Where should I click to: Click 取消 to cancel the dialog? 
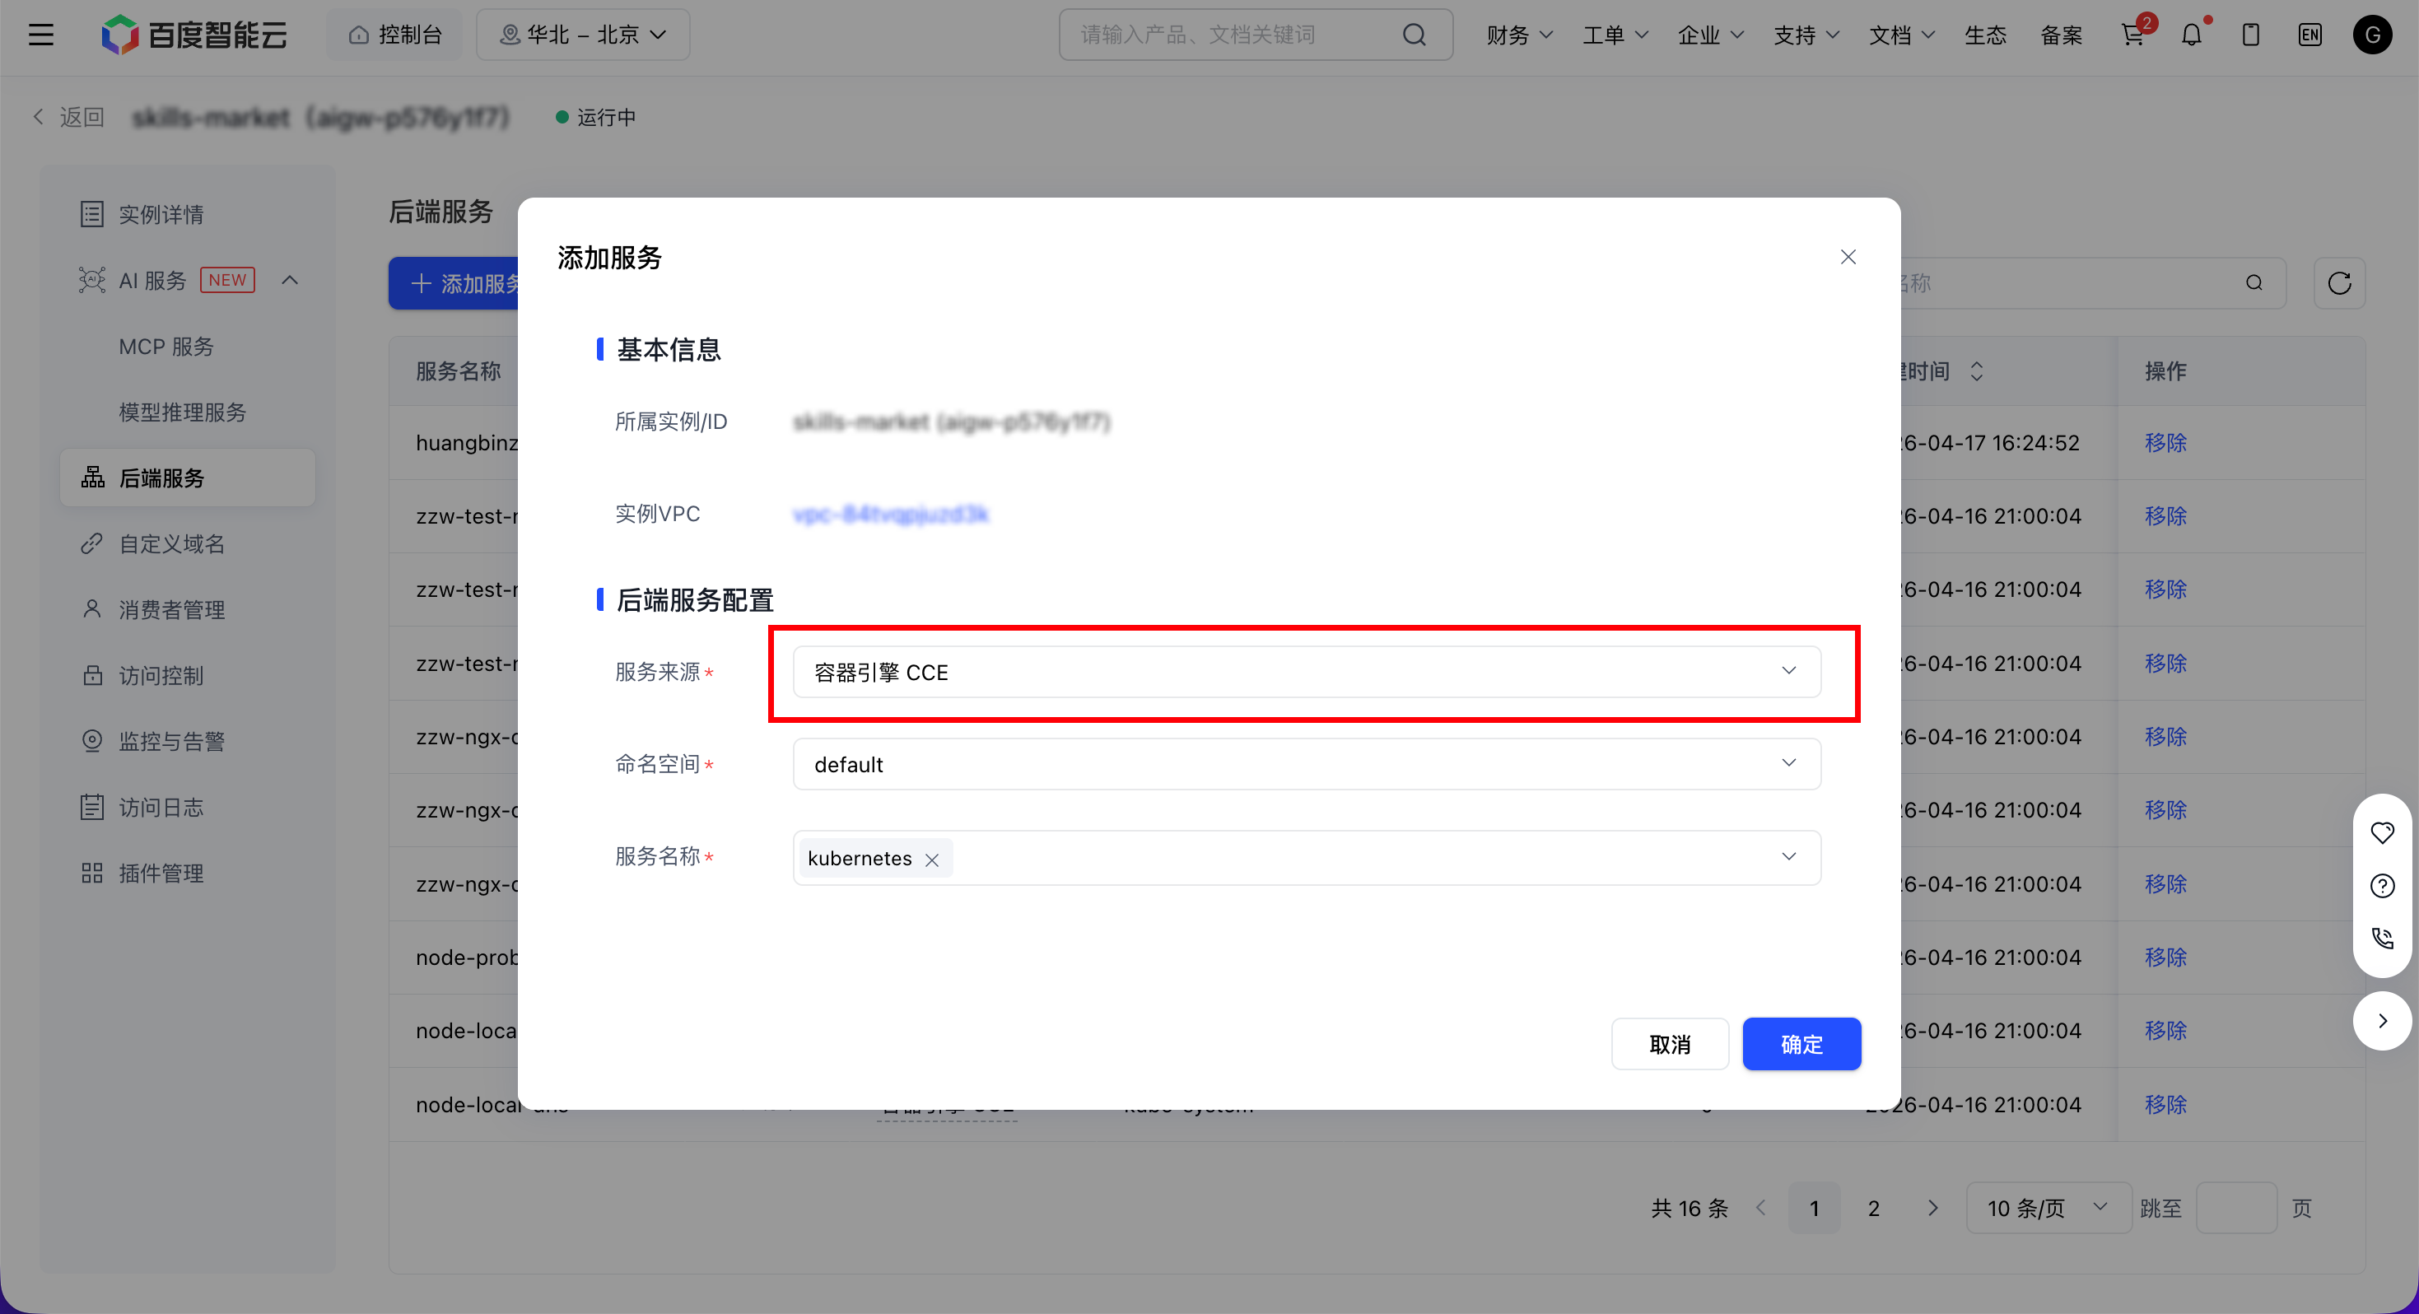pyautogui.click(x=1670, y=1043)
